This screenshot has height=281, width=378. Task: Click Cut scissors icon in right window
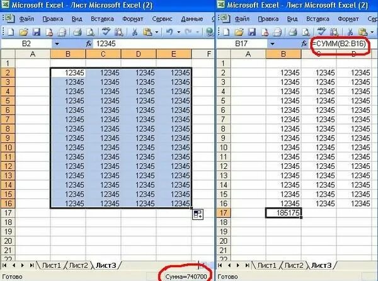click(x=350, y=32)
